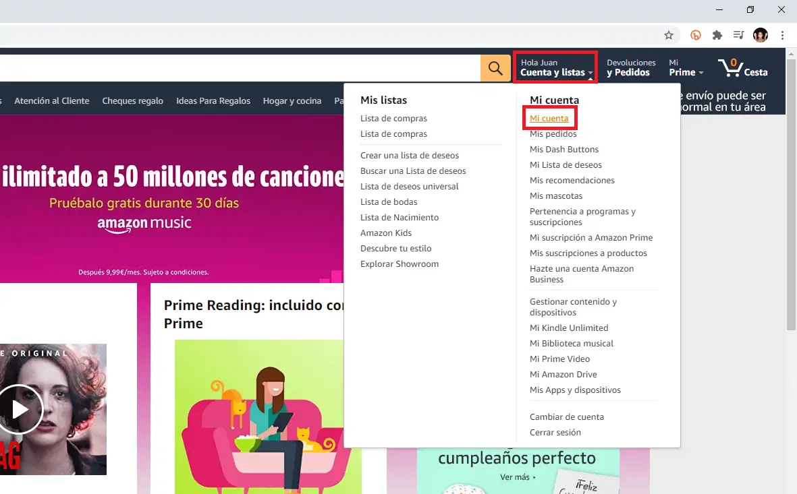Image resolution: width=797 pixels, height=494 pixels.
Task: Select Mi Kindle Unlimited menu entry
Action: point(569,328)
